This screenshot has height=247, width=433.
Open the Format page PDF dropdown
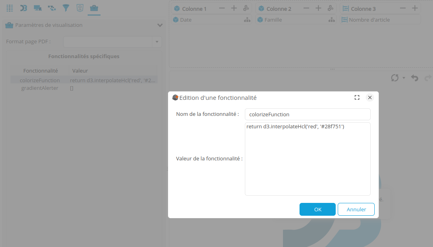tap(157, 42)
